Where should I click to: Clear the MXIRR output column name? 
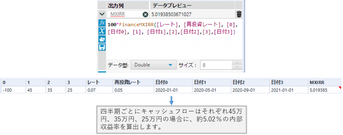tap(145, 14)
